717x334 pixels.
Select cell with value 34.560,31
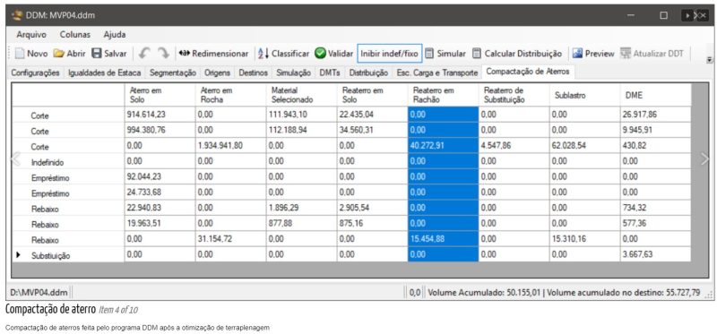coord(372,130)
